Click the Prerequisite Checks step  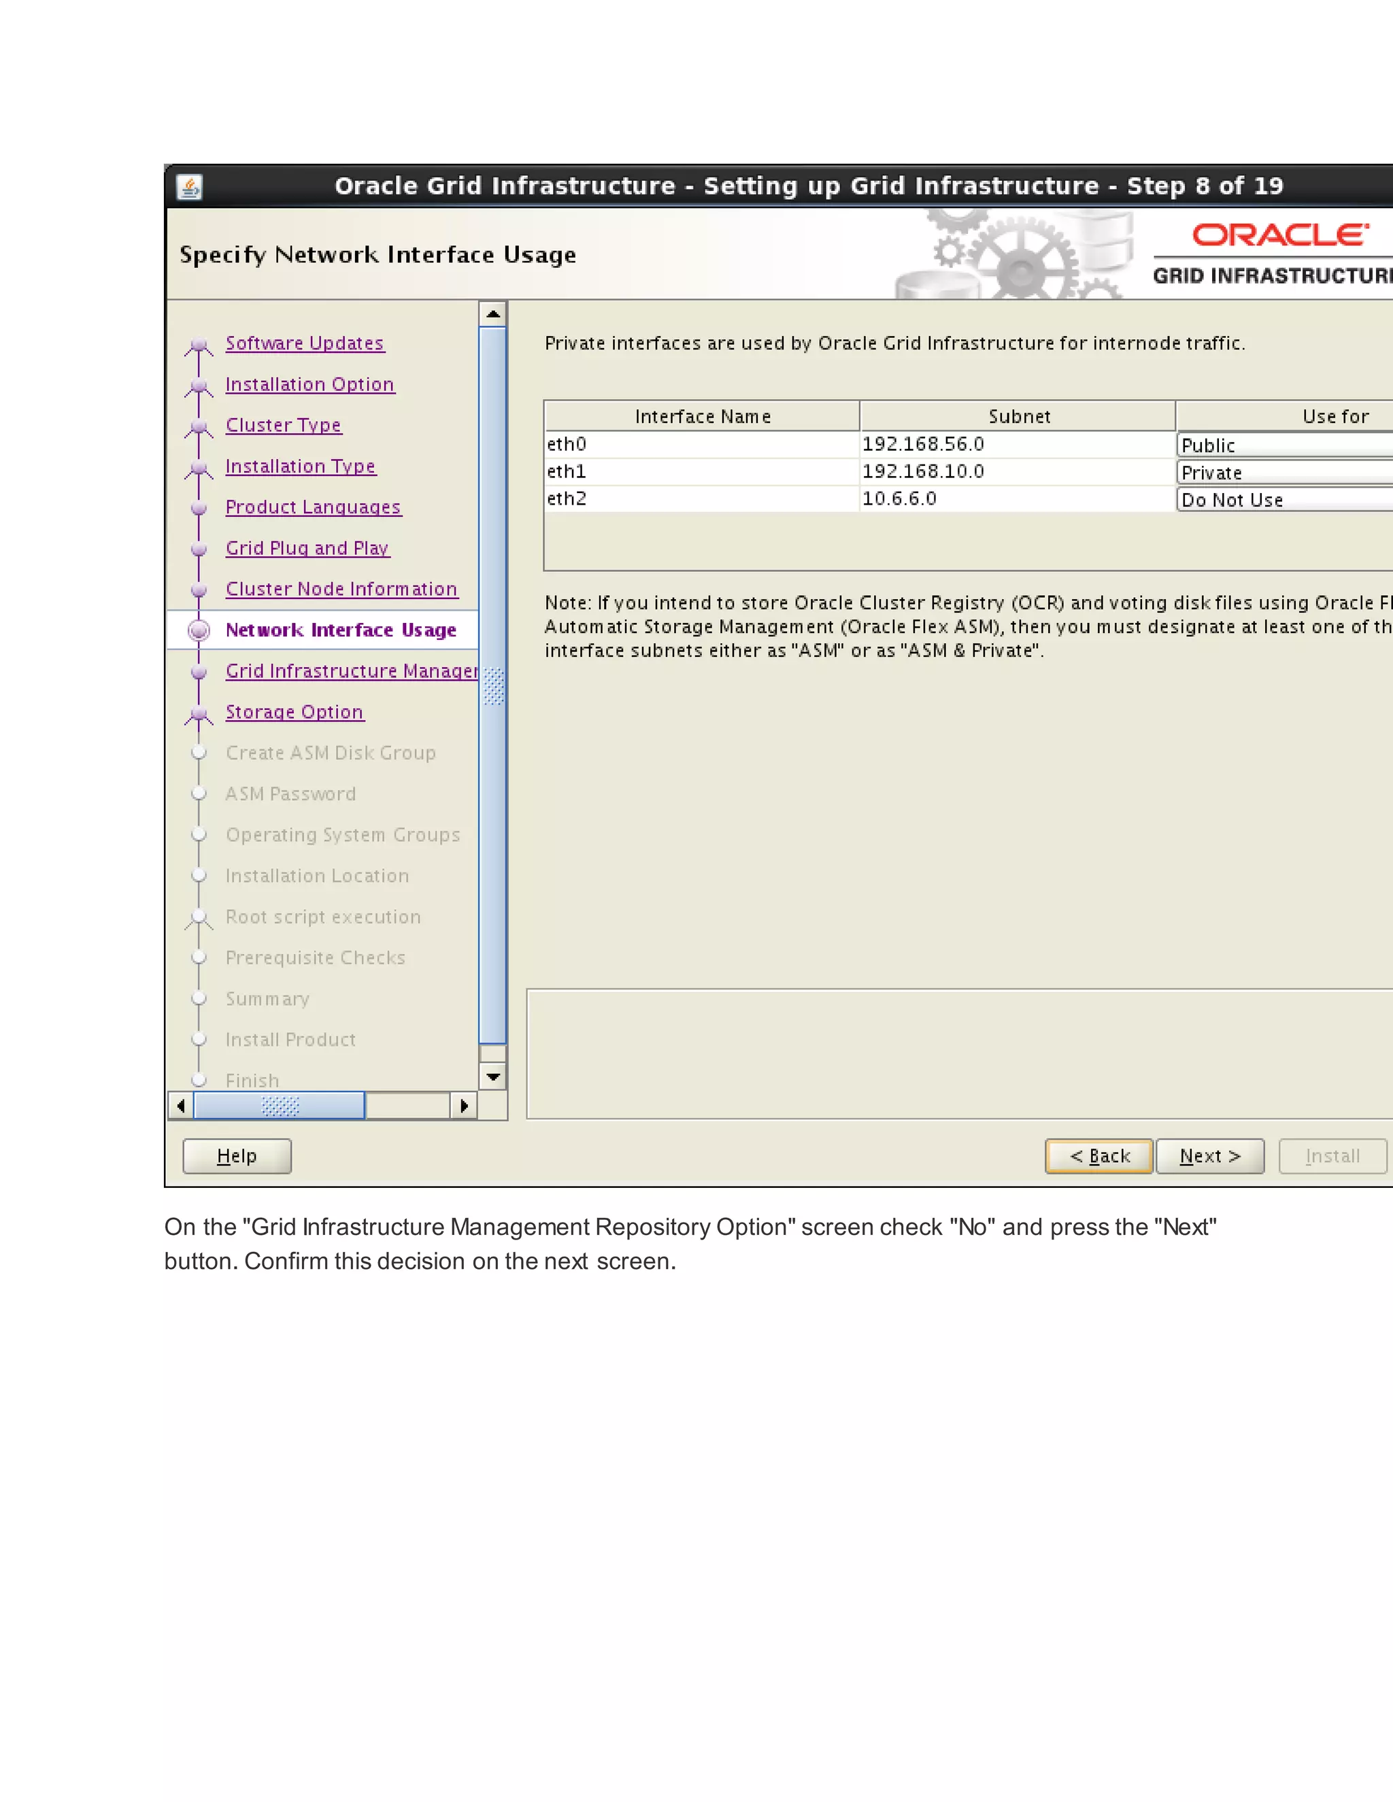[x=315, y=958]
